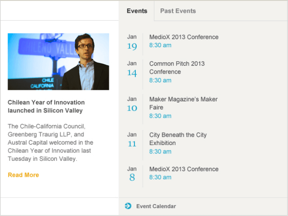Open MedioX 2013 Conference on Jan 19
Image resolution: width=288 pixels, height=216 pixels.
coord(184,37)
